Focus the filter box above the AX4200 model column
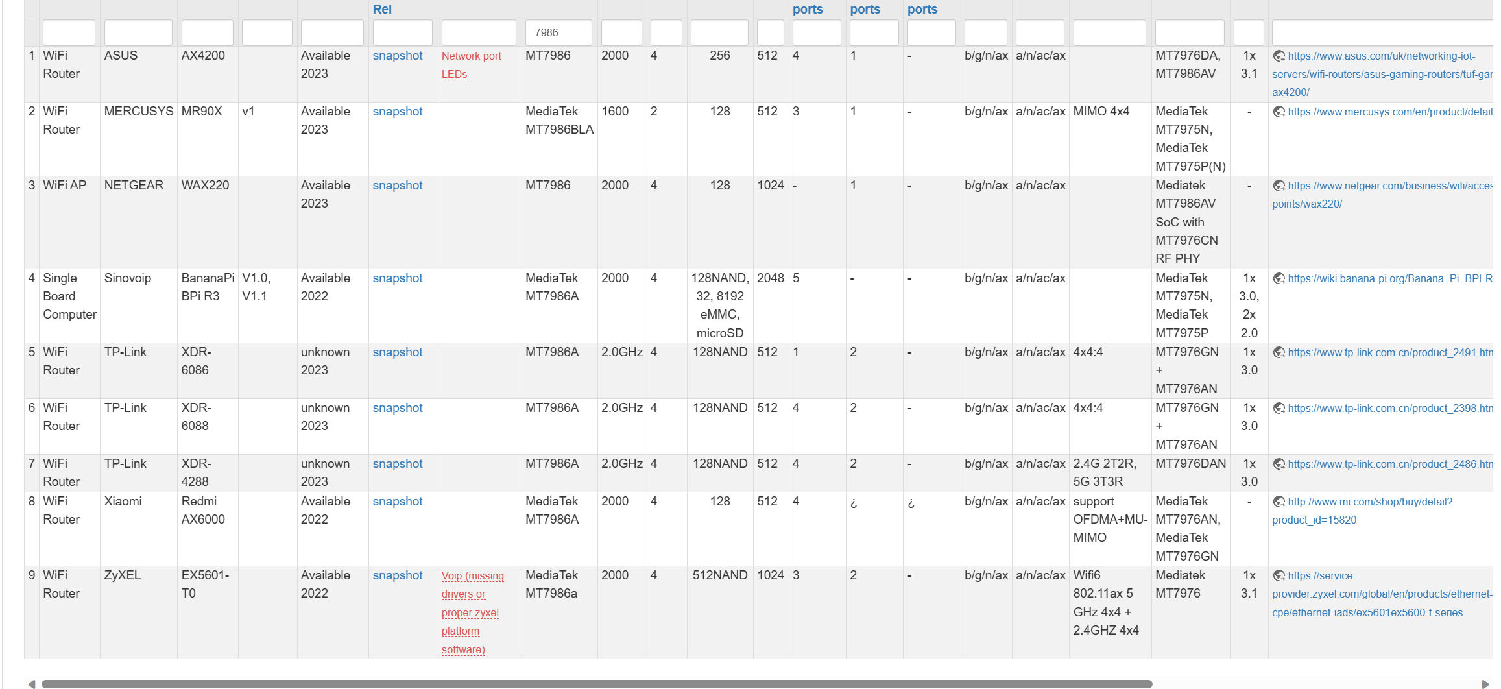Image resolution: width=1501 pixels, height=689 pixels. pyautogui.click(x=208, y=32)
